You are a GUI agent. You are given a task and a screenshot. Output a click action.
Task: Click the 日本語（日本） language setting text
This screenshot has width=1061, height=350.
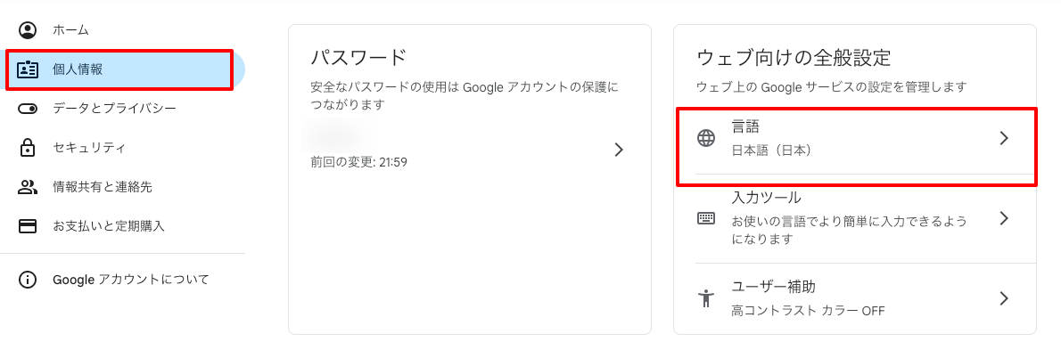772,151
